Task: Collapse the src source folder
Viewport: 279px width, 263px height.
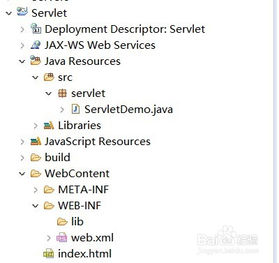Action: coord(36,77)
